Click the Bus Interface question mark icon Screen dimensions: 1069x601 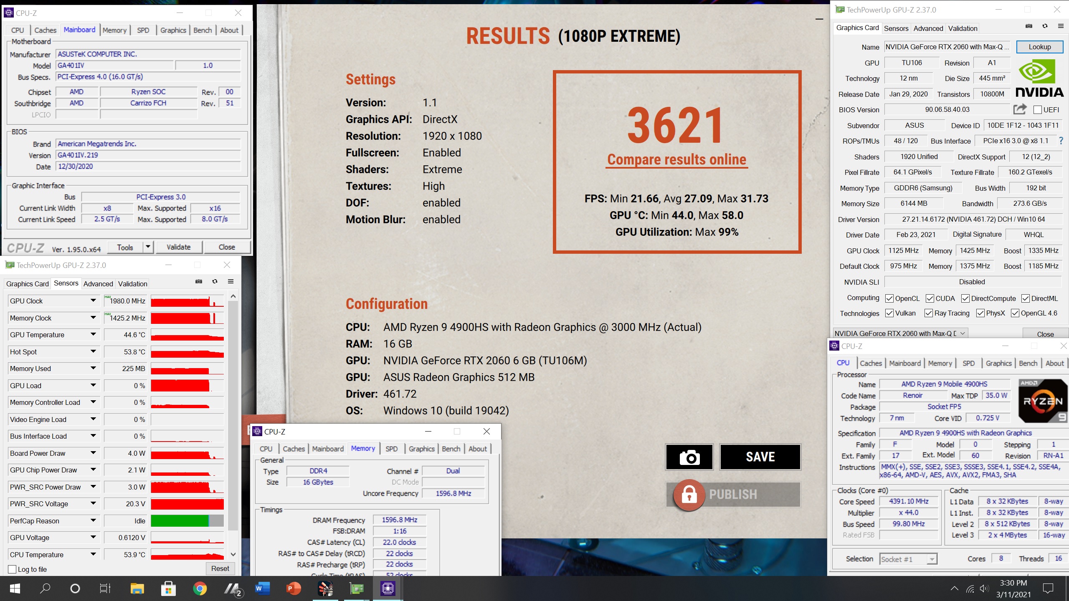click(x=1061, y=141)
